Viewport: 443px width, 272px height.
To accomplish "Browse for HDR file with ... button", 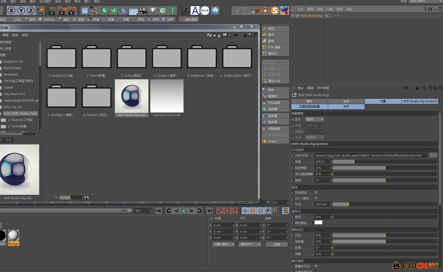I will 433,155.
